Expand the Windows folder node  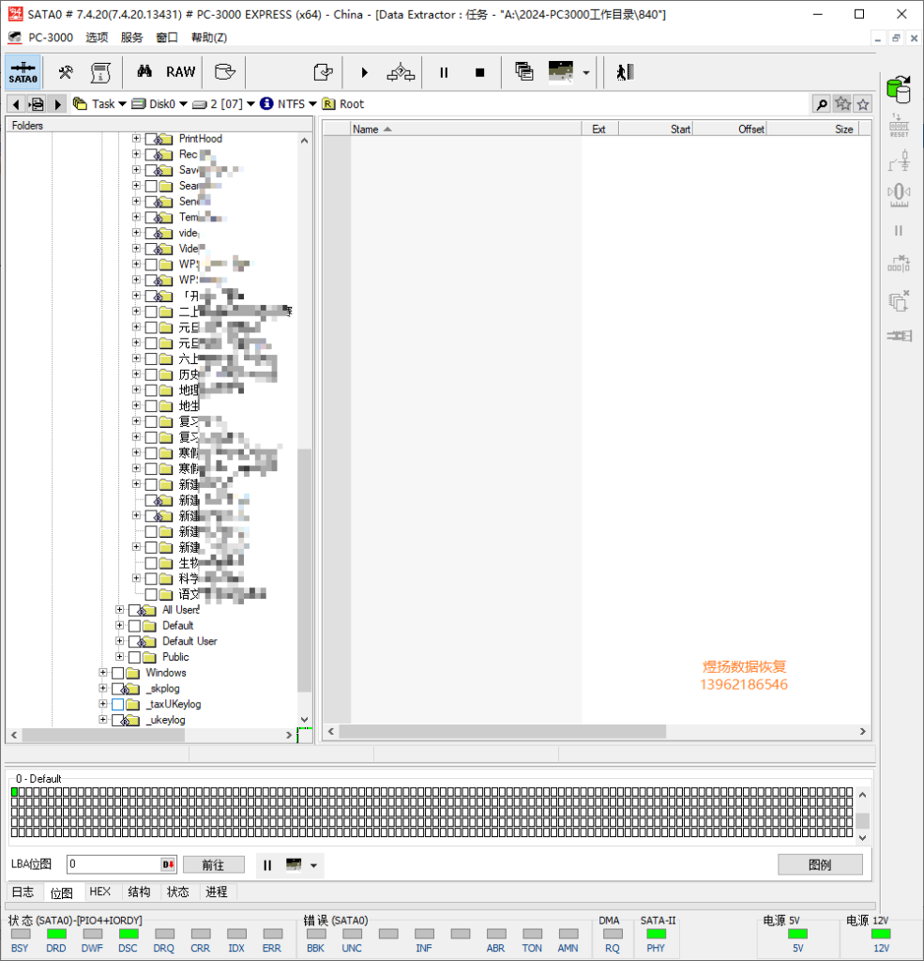tap(103, 673)
